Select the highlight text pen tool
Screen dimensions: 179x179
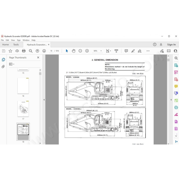pyautogui.click(x=133, y=51)
